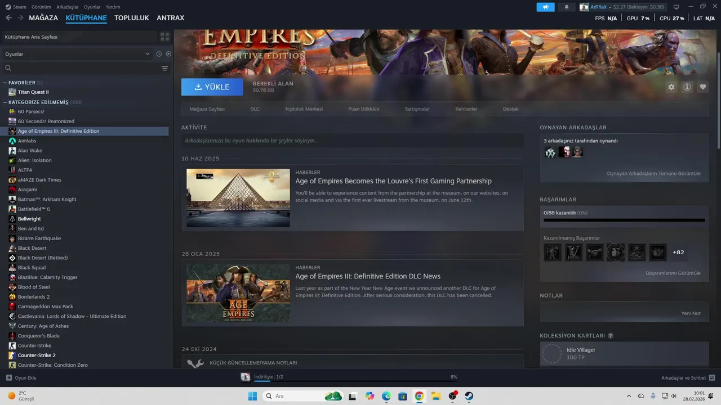This screenshot has width=721, height=405.
Task: Open Mağaza Sayfası game tab
Action: pos(207,109)
